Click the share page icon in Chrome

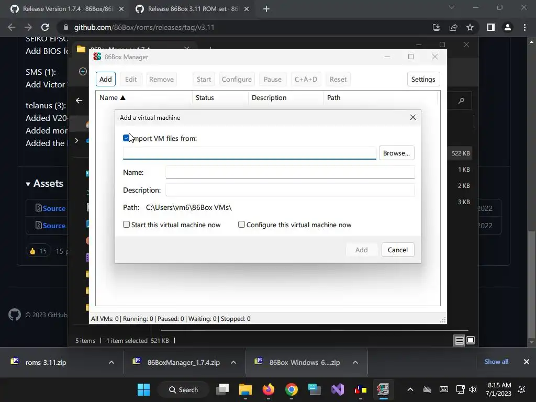coord(453,27)
